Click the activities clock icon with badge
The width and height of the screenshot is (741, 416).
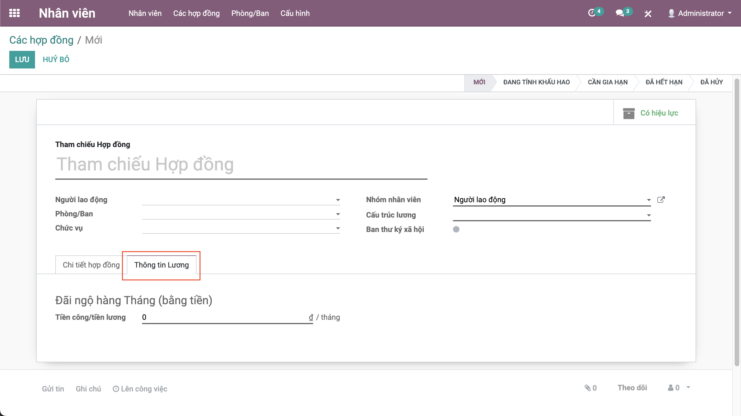(x=592, y=13)
